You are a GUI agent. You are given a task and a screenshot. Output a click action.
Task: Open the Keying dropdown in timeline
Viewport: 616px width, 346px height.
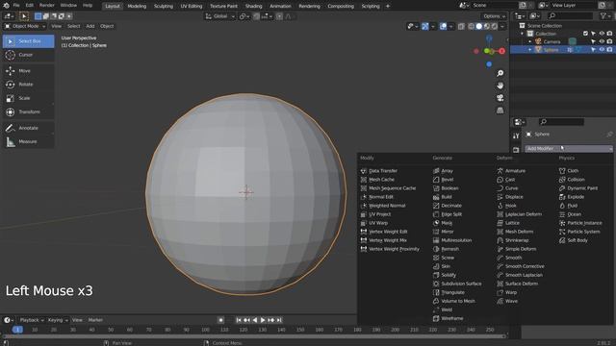[58, 320]
